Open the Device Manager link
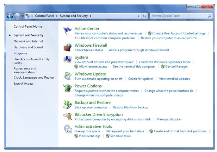Screen dimensions: 217x152 tap(176, 66)
